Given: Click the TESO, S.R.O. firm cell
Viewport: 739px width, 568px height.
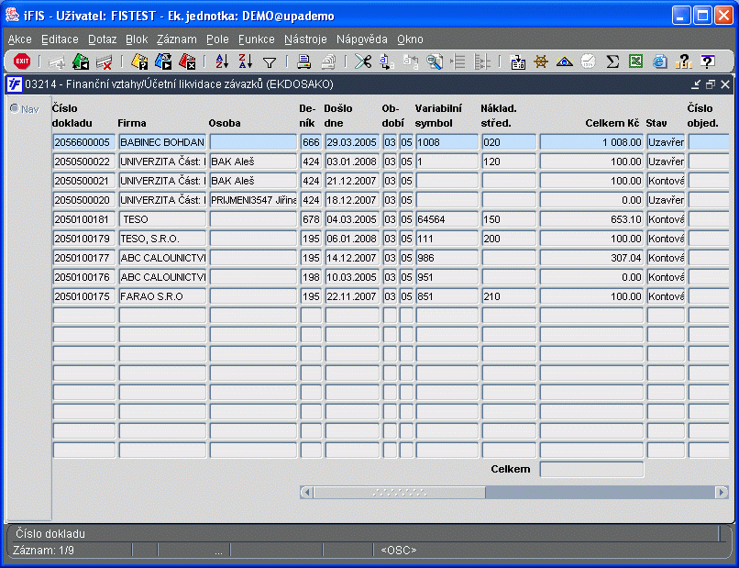Looking at the screenshot, I should (x=162, y=239).
